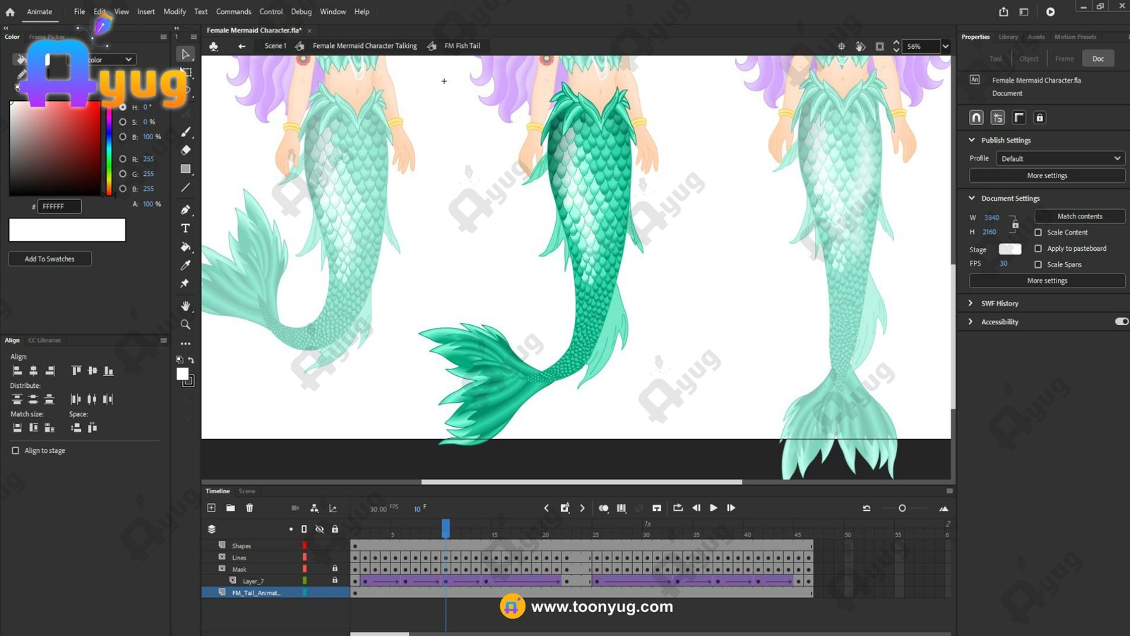The width and height of the screenshot is (1130, 636).
Task: Select the Eraser tool
Action: [186, 150]
